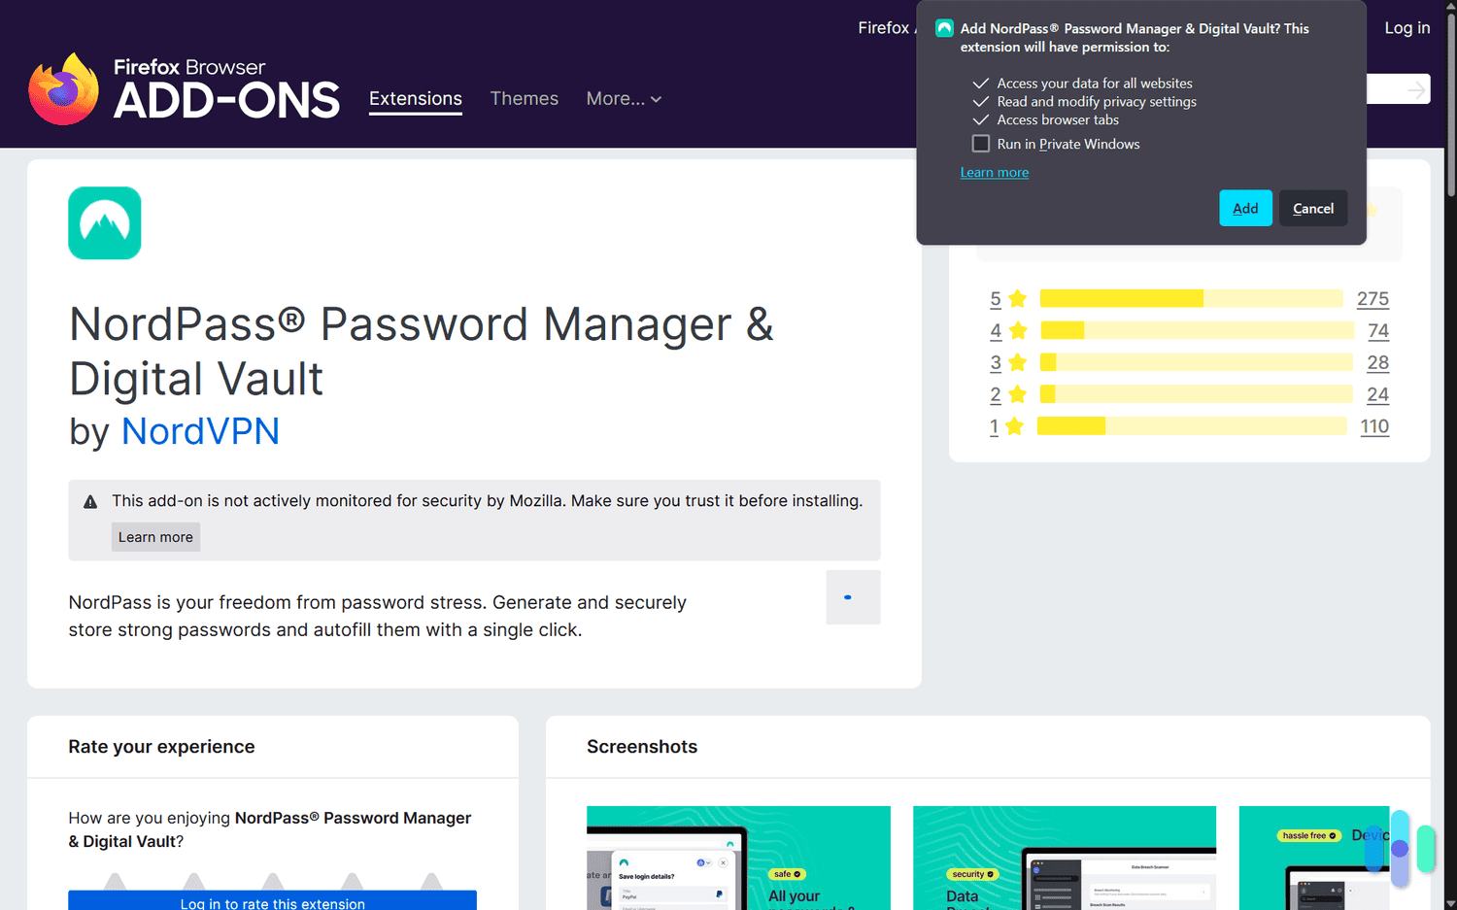This screenshot has height=910, width=1457.
Task: Click Add to install the extension
Action: pos(1245,208)
